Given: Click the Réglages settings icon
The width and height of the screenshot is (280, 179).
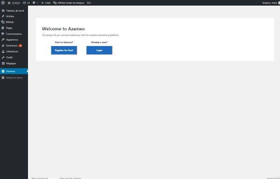Looking at the screenshot, I should pyautogui.click(x=3, y=63).
